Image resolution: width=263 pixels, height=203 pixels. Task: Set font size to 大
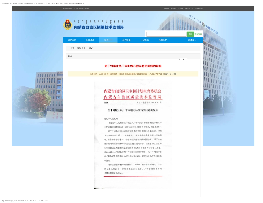pyautogui.click(x=166, y=73)
